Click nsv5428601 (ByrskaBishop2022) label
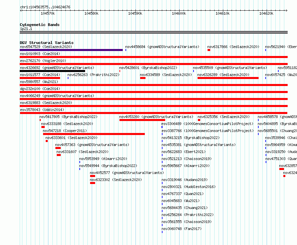 coord(148,68)
